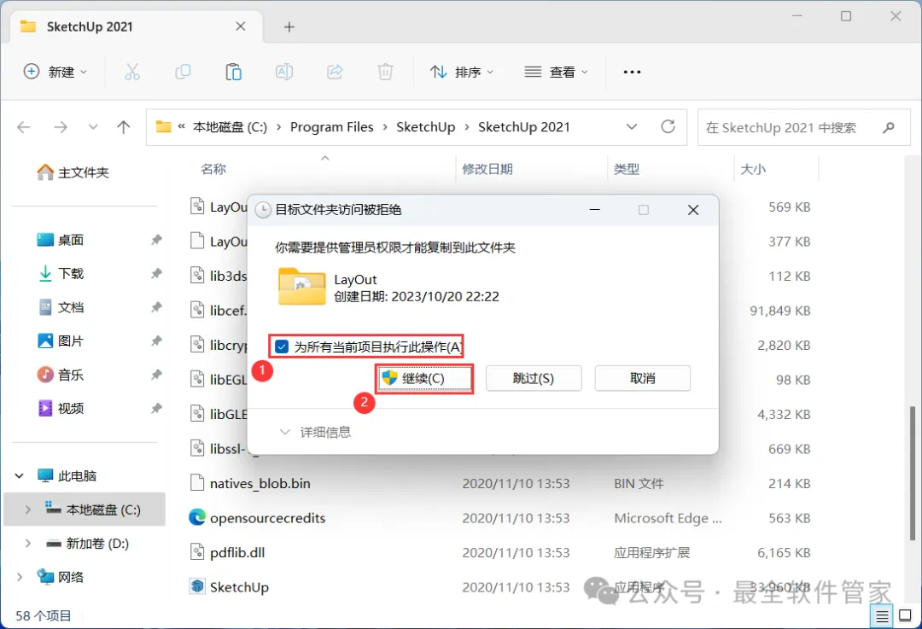
Task: Open Videos (视频) in sidebar
Action: pyautogui.click(x=61, y=408)
